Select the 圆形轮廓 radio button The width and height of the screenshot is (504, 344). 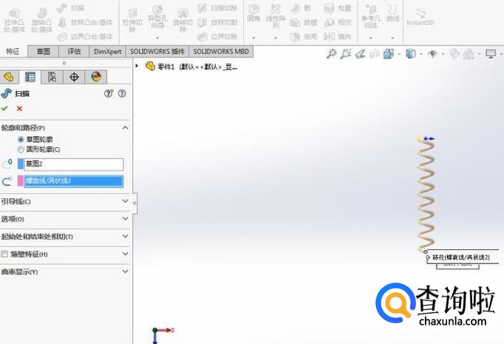click(21, 149)
